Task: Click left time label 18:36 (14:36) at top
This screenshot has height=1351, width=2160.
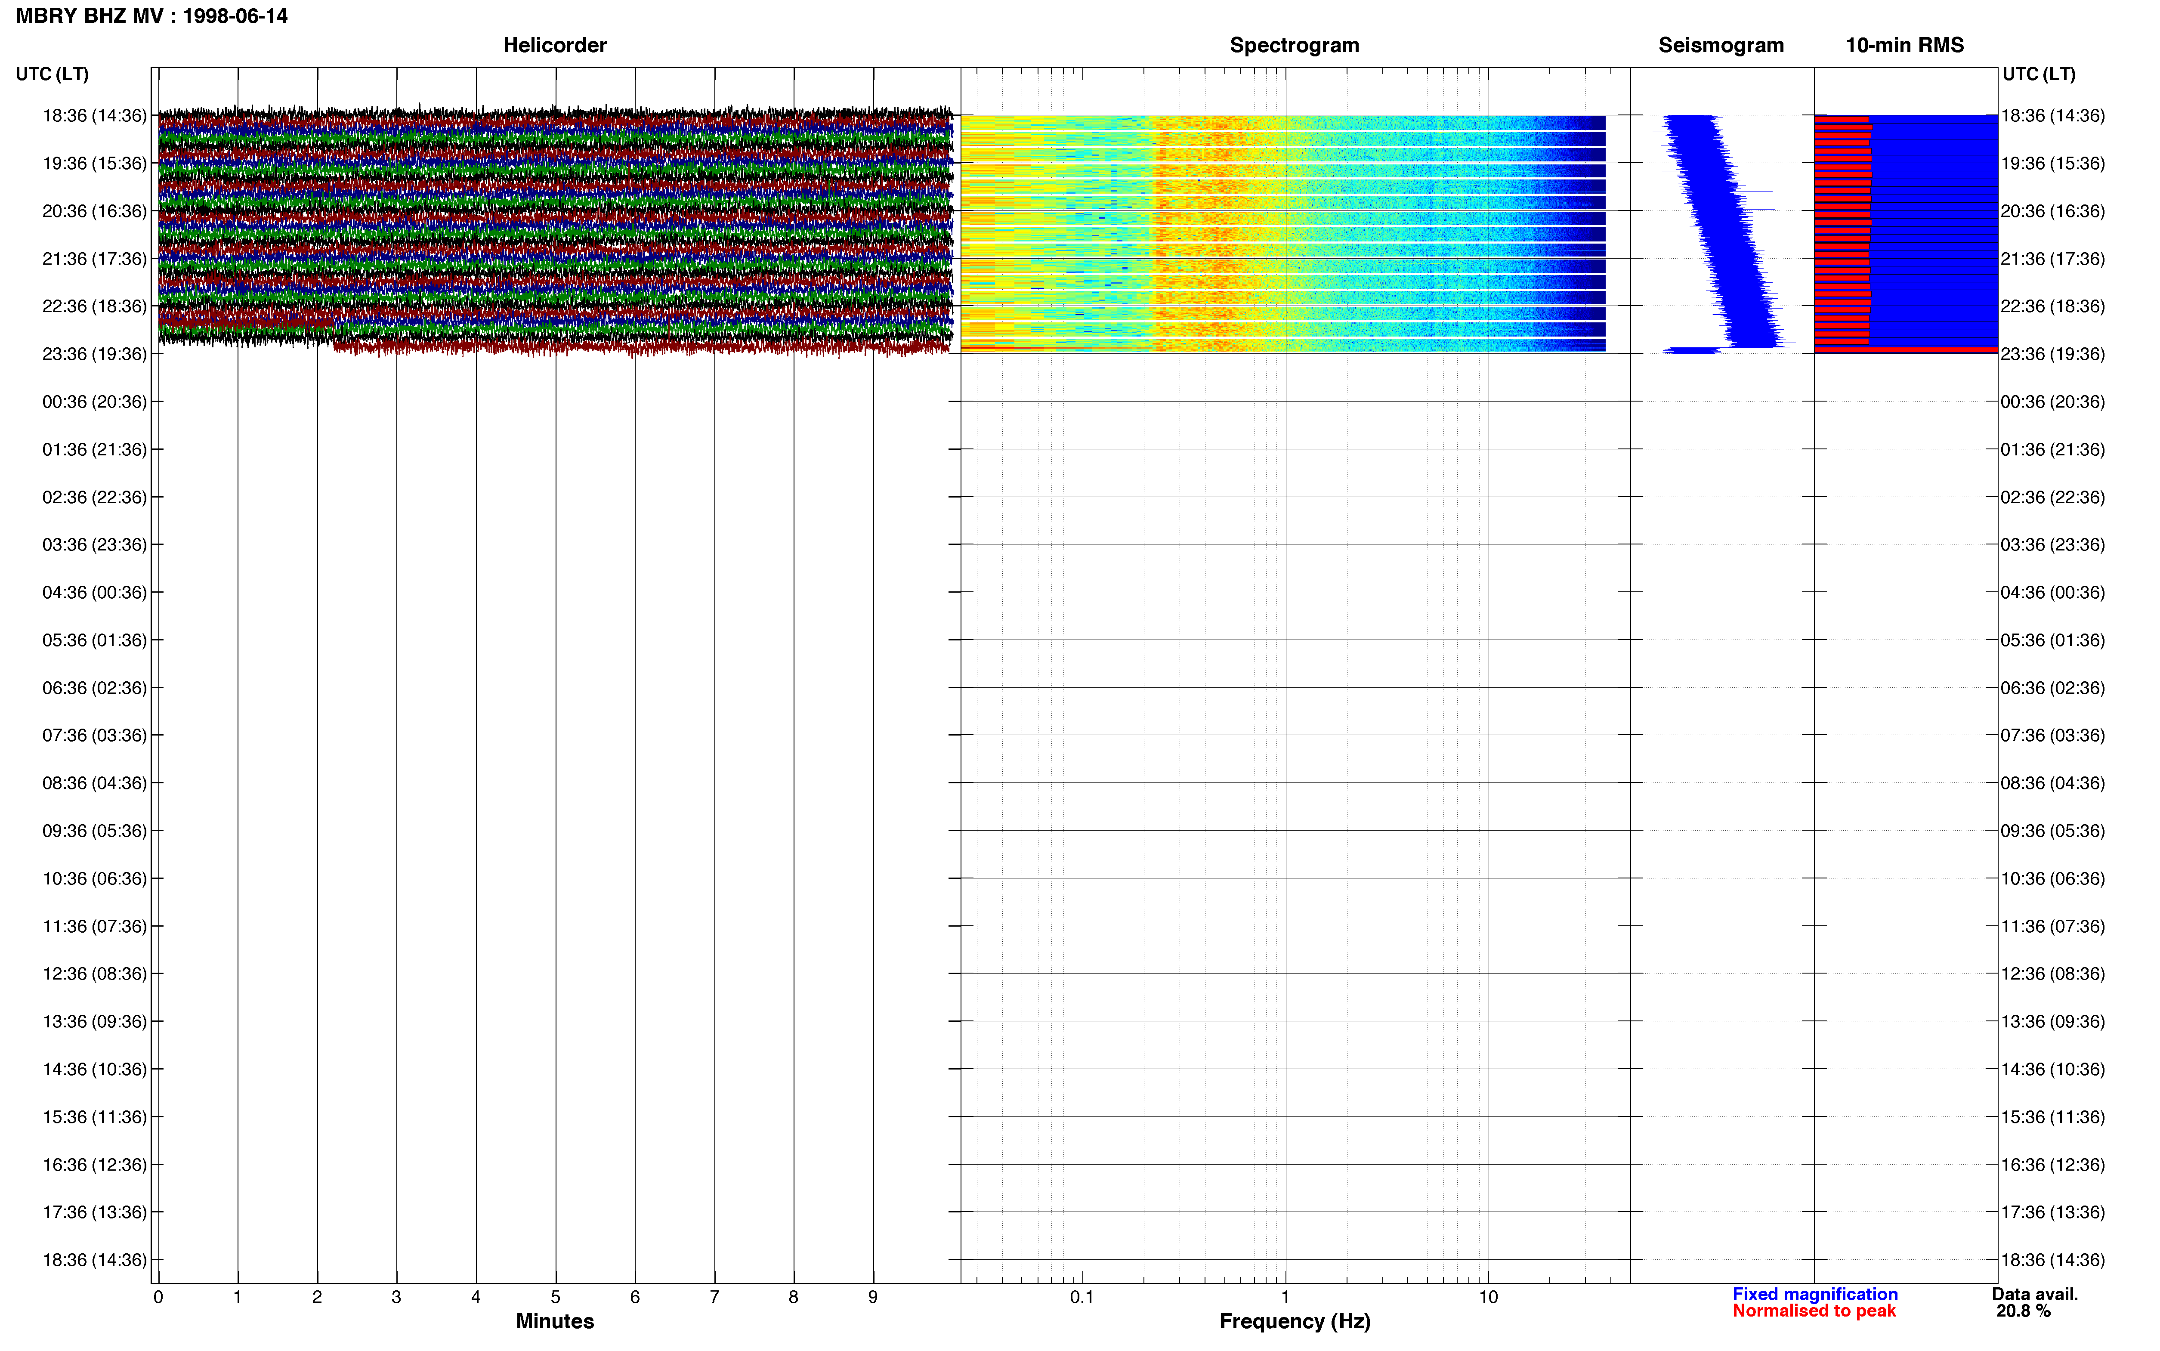Action: [95, 115]
